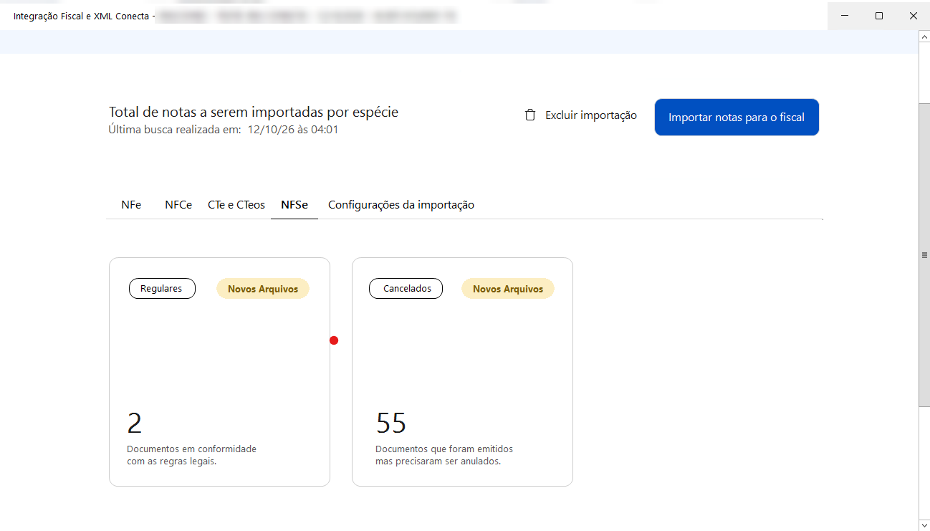
Task: Maximize the Integração Fiscal window
Action: pyautogui.click(x=879, y=16)
